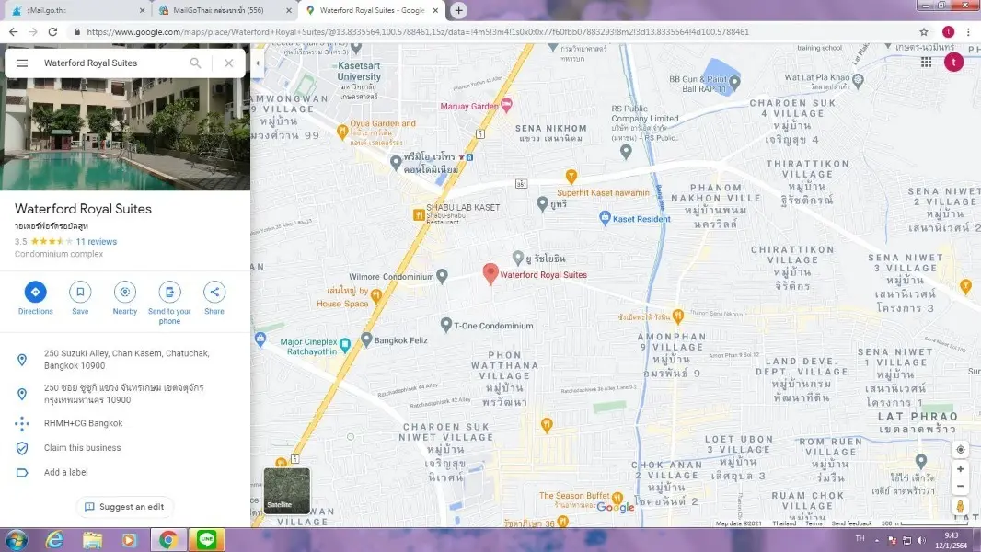Reload the current page
This screenshot has width=981, height=552.
coord(53,32)
